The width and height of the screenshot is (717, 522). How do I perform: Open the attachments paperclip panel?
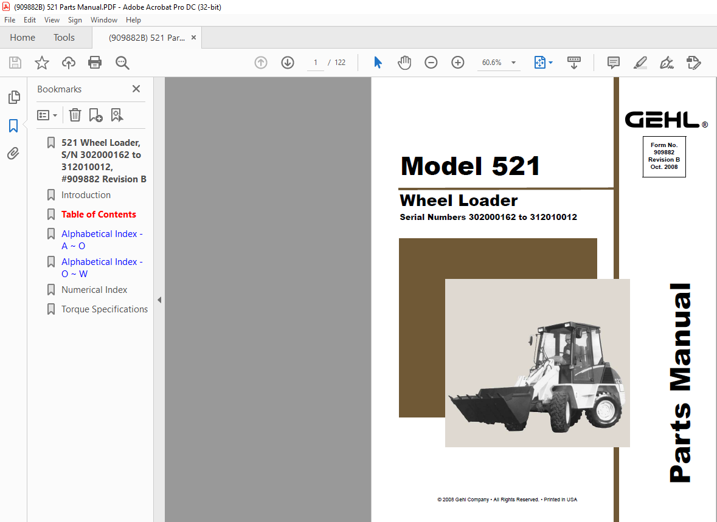[x=13, y=154]
